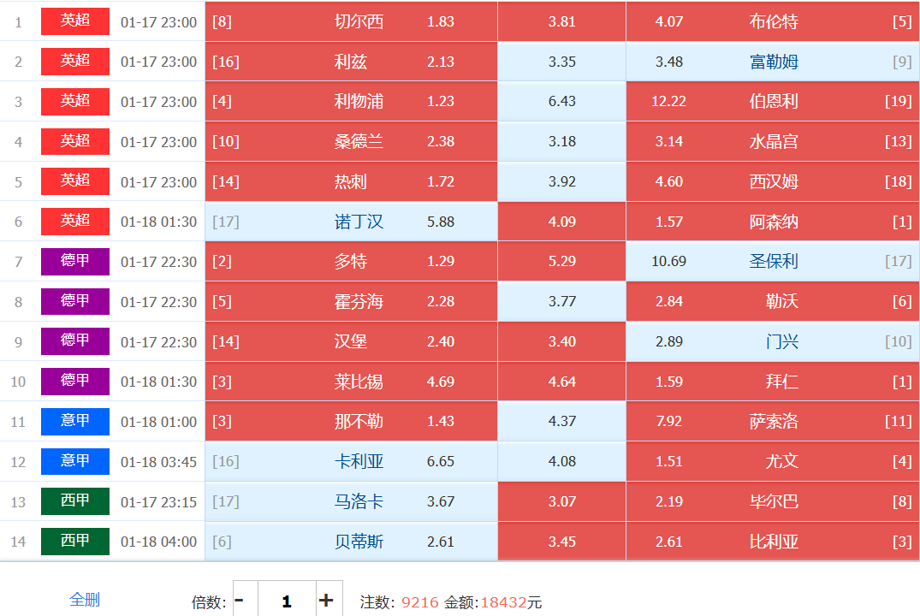
Task: Click the 全删 link to clear selections
Action: click(x=85, y=600)
